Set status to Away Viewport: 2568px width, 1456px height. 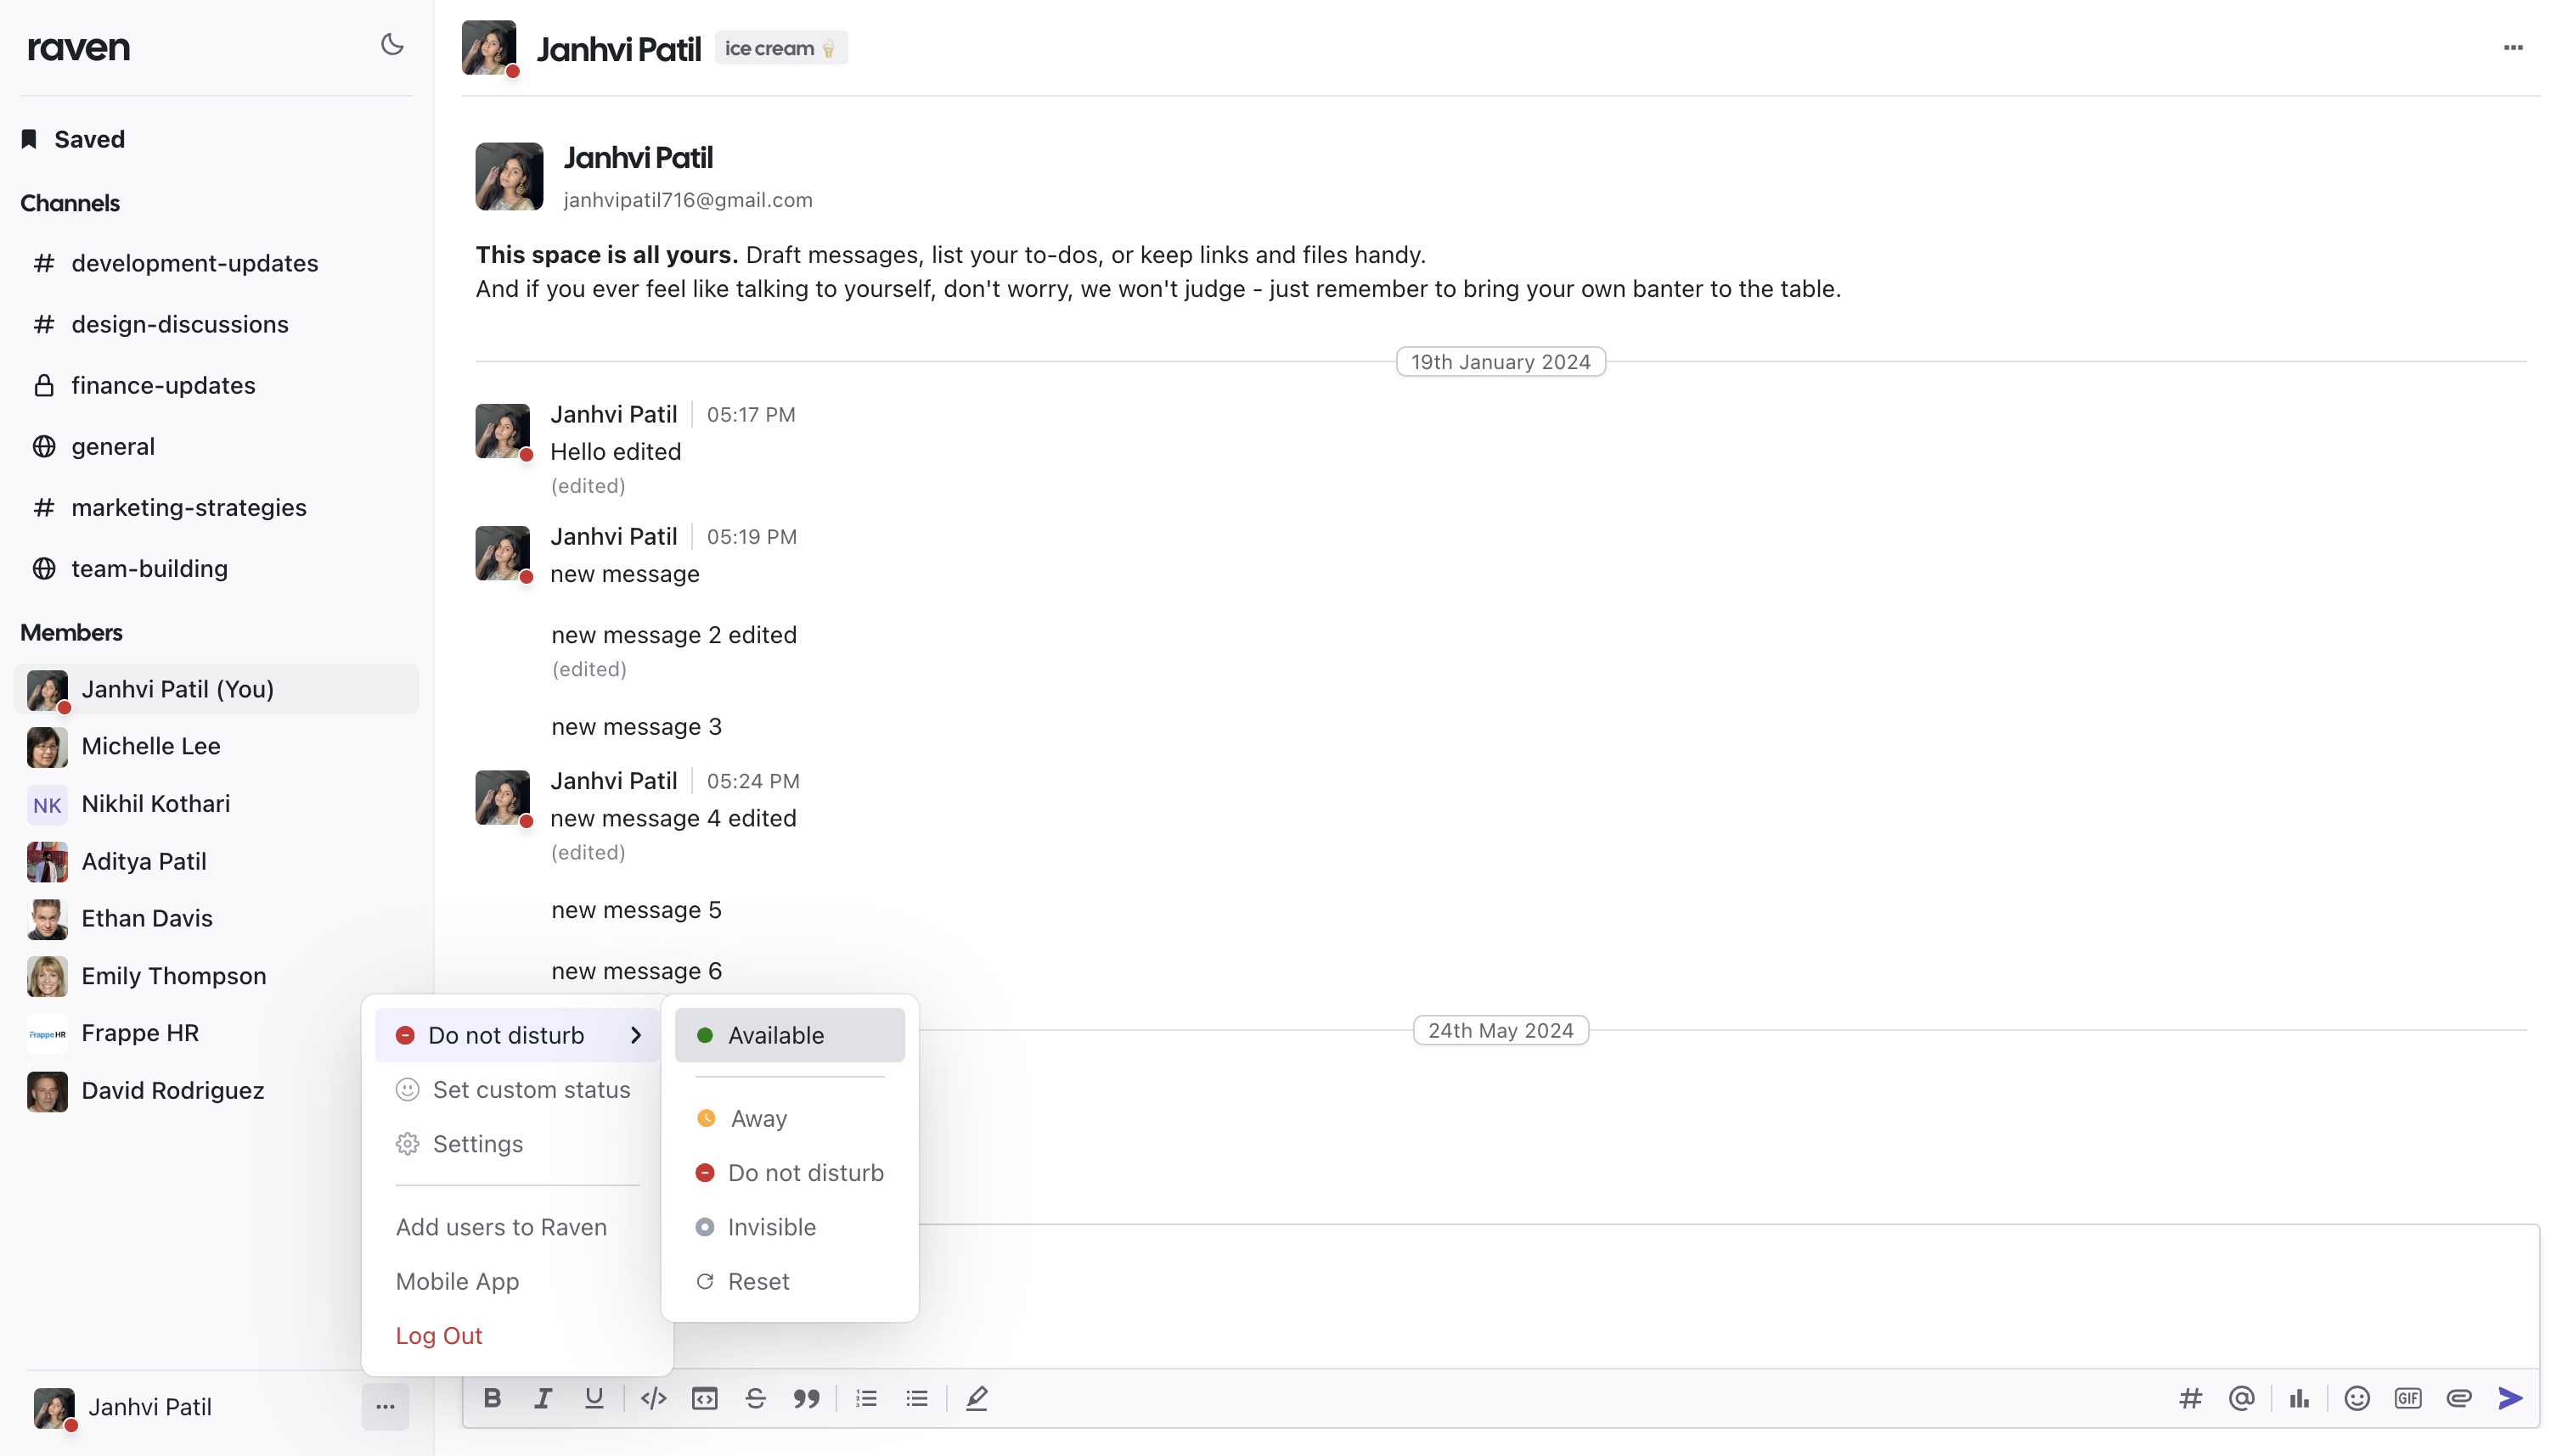(757, 1118)
